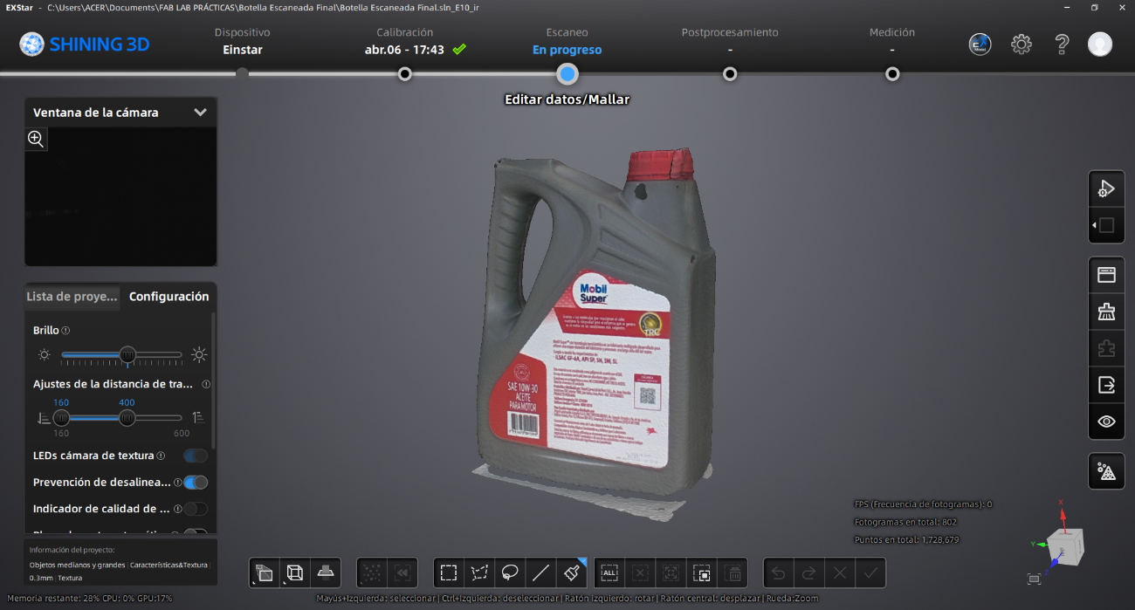Click the maximum distance slider handle at 400

click(x=127, y=418)
